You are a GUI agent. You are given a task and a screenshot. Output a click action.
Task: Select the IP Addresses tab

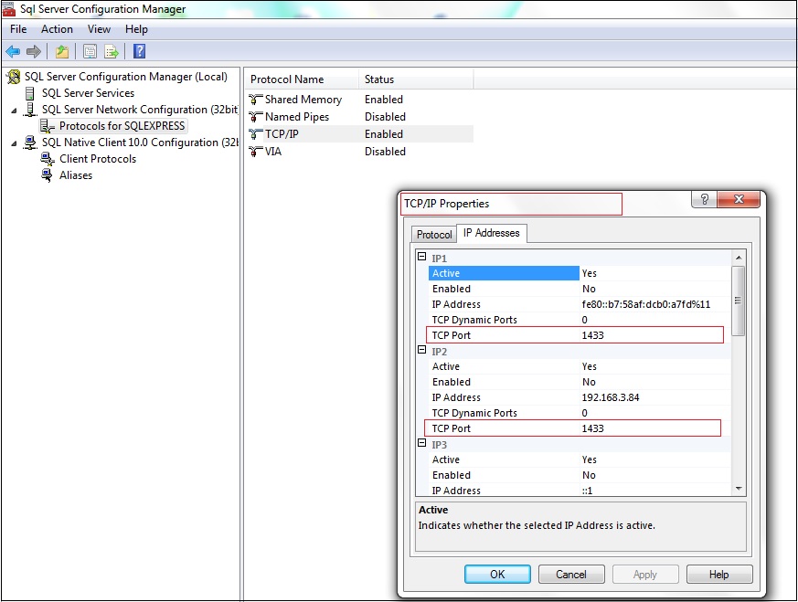pyautogui.click(x=492, y=233)
